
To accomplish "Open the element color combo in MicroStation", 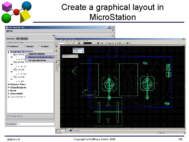I will click(69, 43).
